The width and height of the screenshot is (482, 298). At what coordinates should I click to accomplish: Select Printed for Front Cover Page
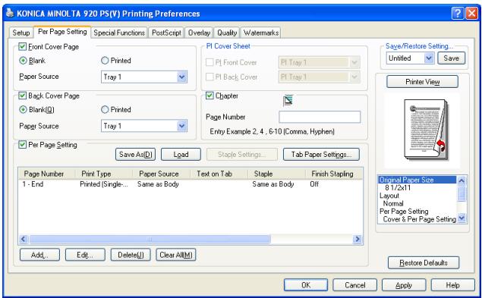[x=105, y=61]
